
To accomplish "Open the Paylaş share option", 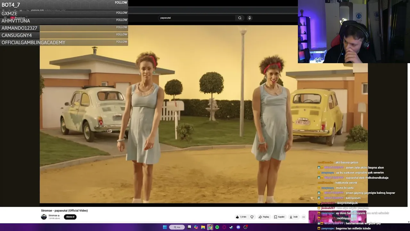I will pos(264,217).
